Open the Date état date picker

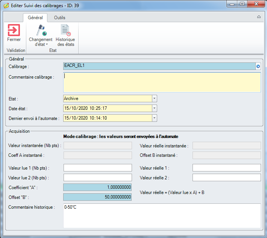154,108
